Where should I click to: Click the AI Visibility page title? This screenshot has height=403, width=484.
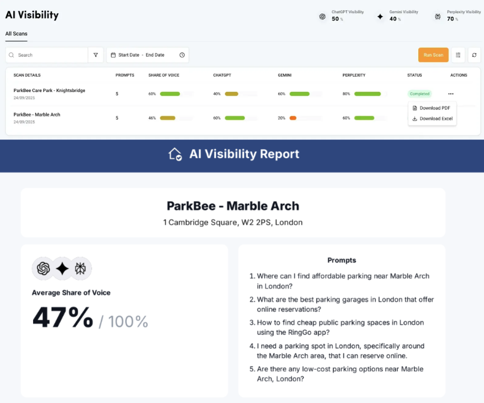pyautogui.click(x=32, y=15)
